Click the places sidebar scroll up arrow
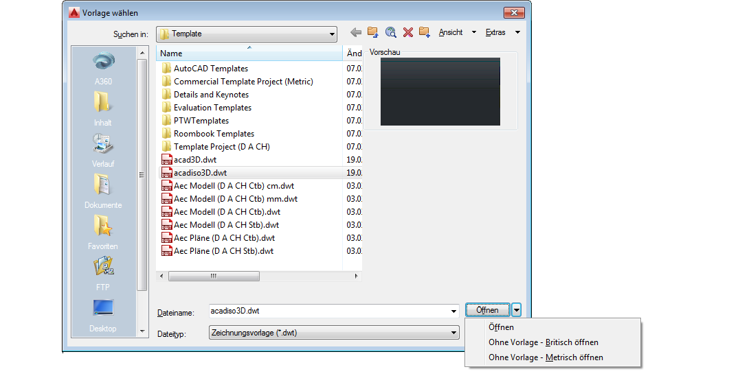The height and width of the screenshot is (389, 729). click(142, 53)
